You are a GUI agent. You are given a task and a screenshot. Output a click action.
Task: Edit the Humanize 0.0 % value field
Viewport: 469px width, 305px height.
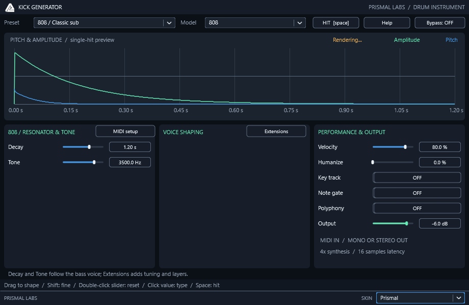(439, 162)
